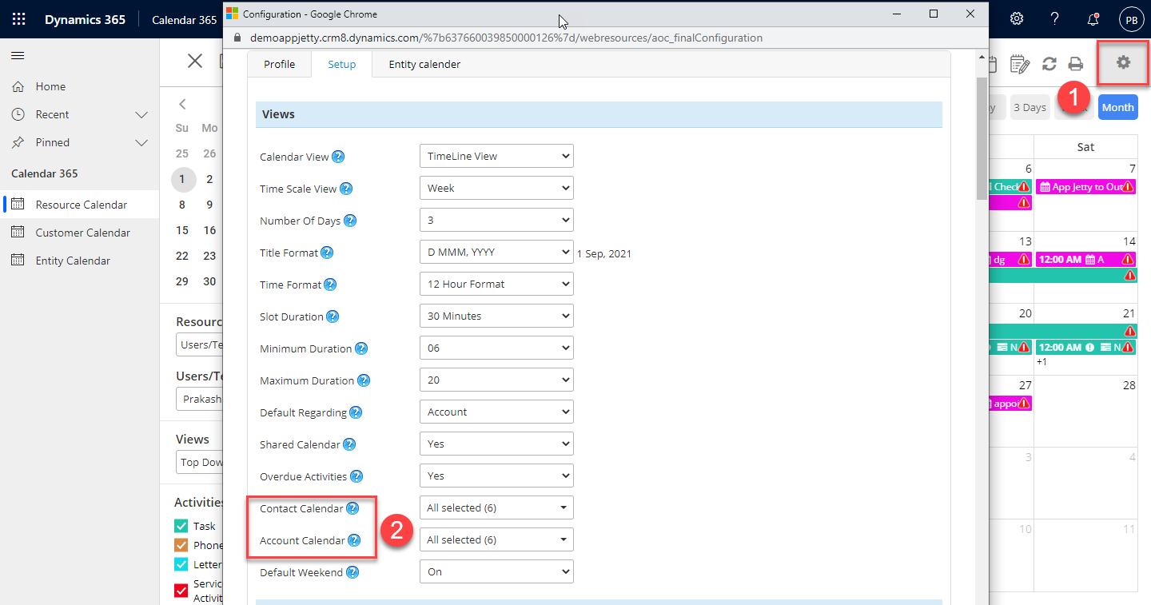Switch to the Entity calender tab
The image size is (1151, 605).
click(424, 64)
